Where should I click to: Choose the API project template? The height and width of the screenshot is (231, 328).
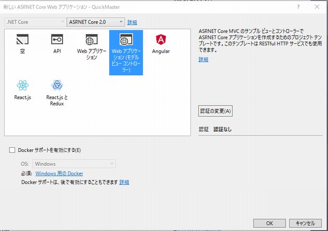pyautogui.click(x=57, y=44)
